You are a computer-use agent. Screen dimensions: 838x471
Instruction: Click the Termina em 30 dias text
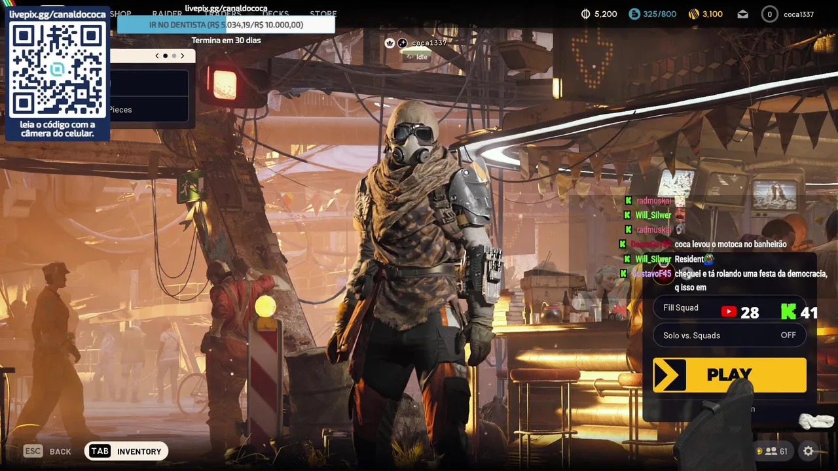point(226,40)
